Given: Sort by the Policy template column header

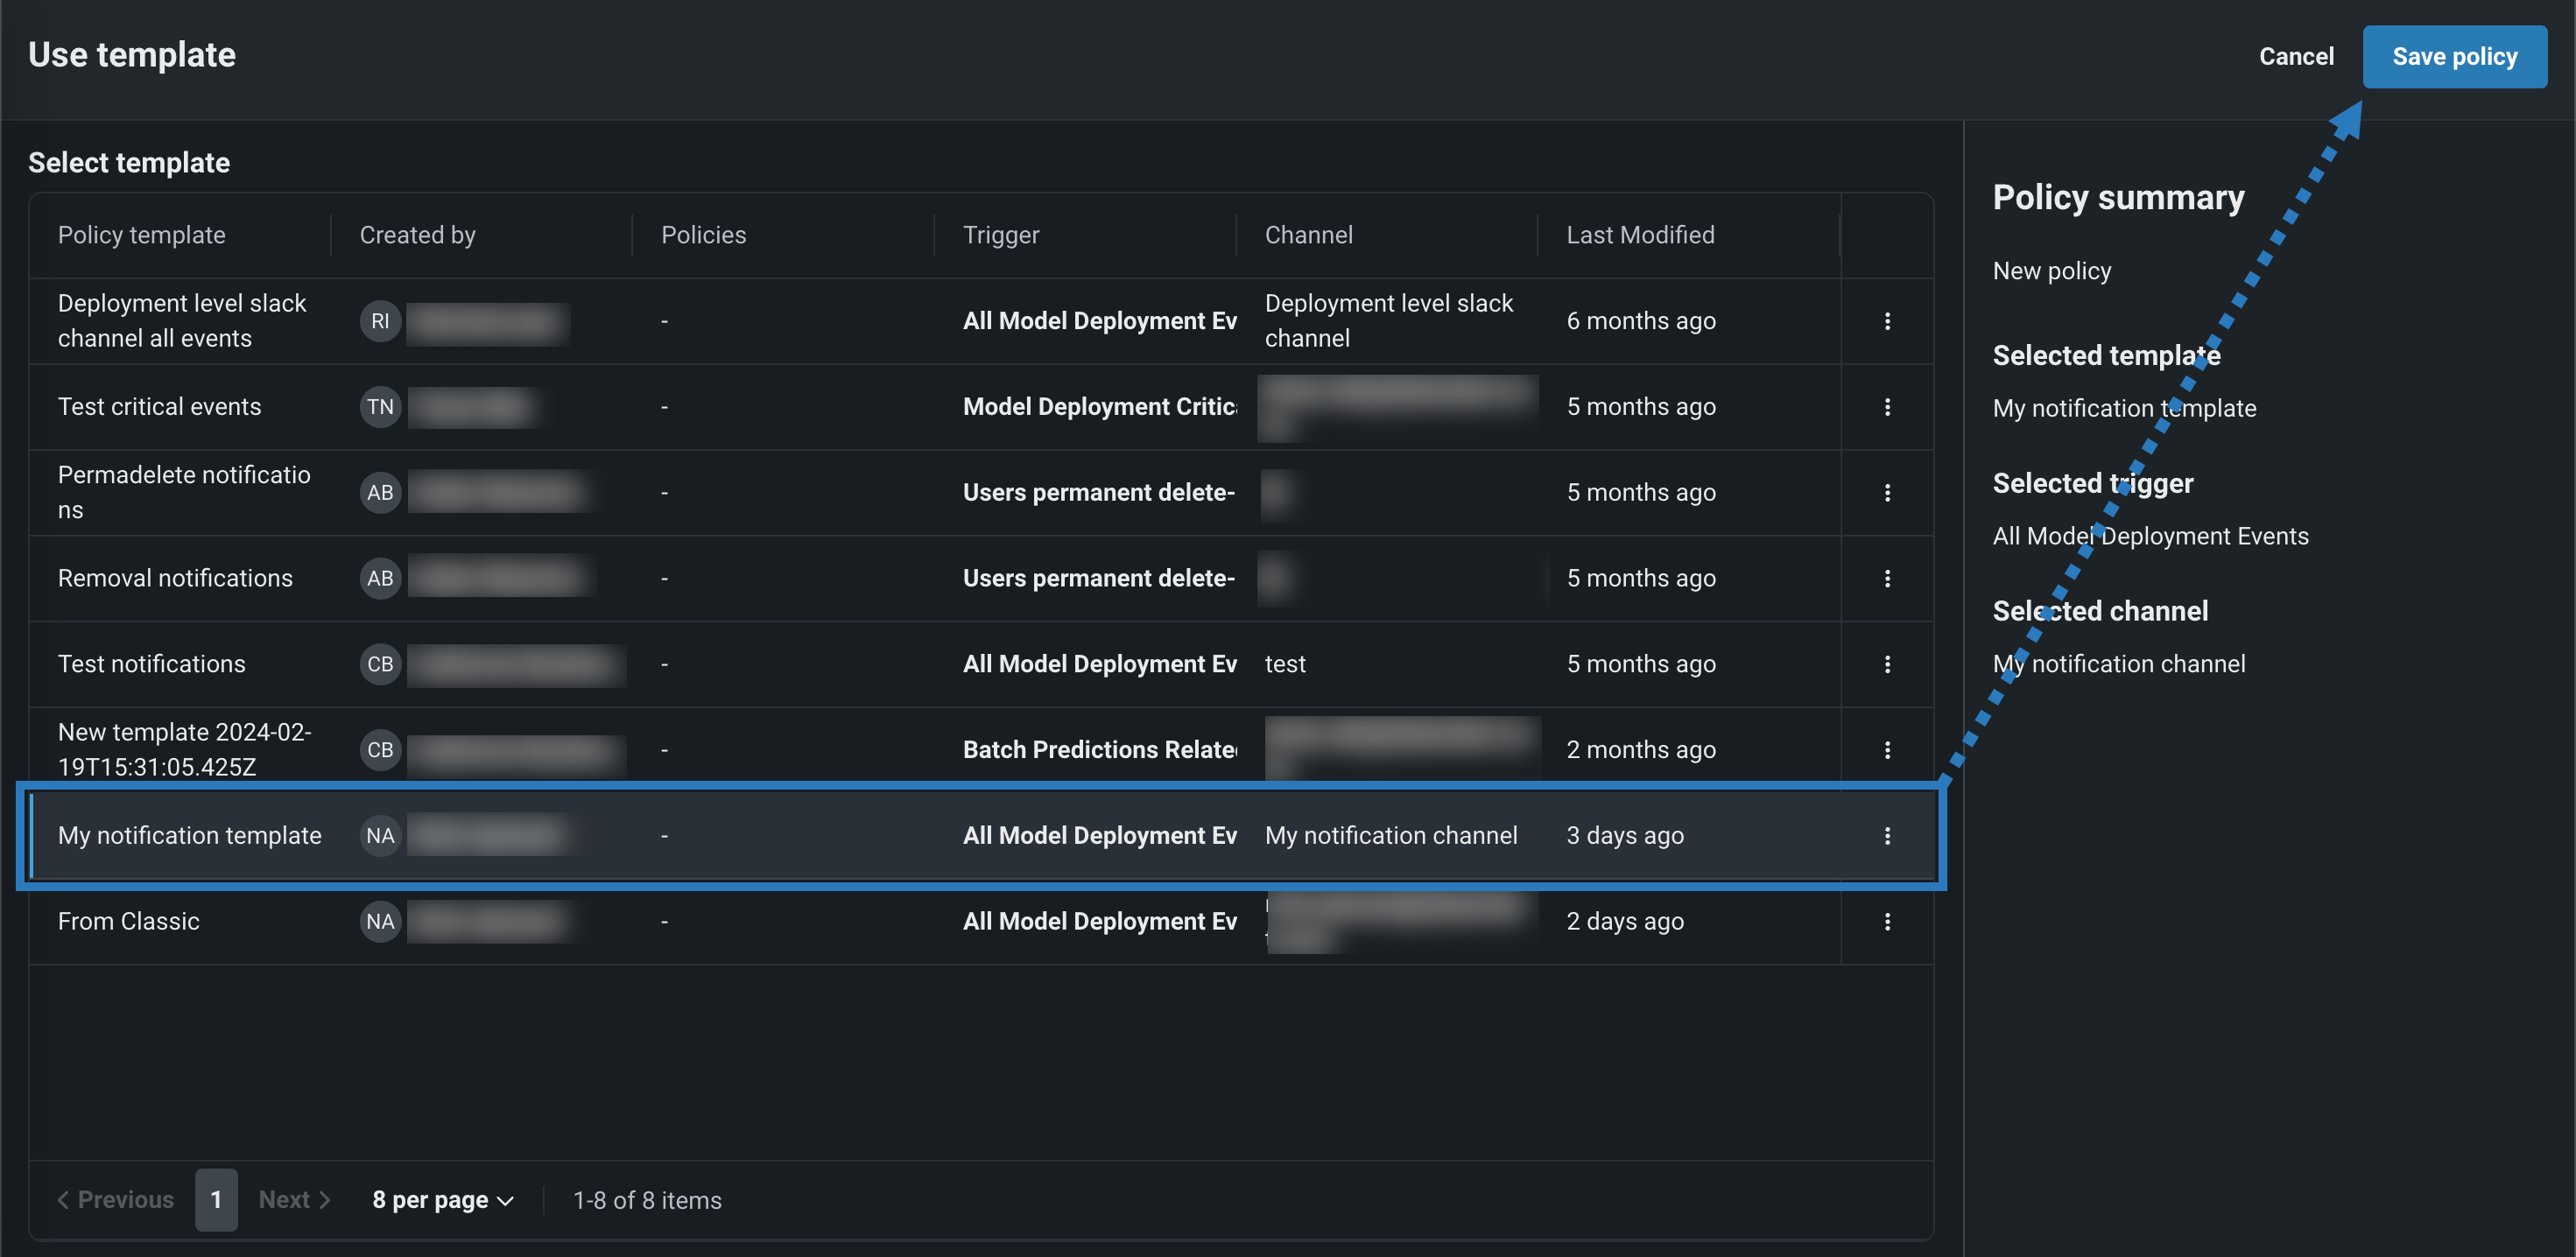Looking at the screenshot, I should [x=141, y=235].
